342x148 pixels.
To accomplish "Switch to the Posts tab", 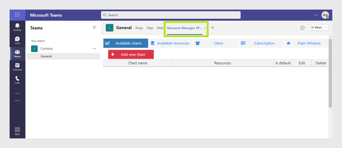I will coord(139,28).
